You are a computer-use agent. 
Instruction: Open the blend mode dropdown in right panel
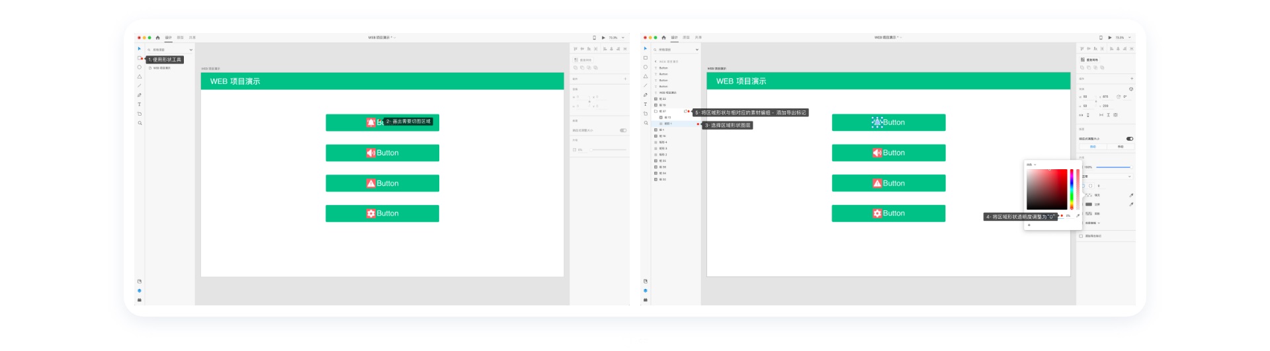[1107, 176]
